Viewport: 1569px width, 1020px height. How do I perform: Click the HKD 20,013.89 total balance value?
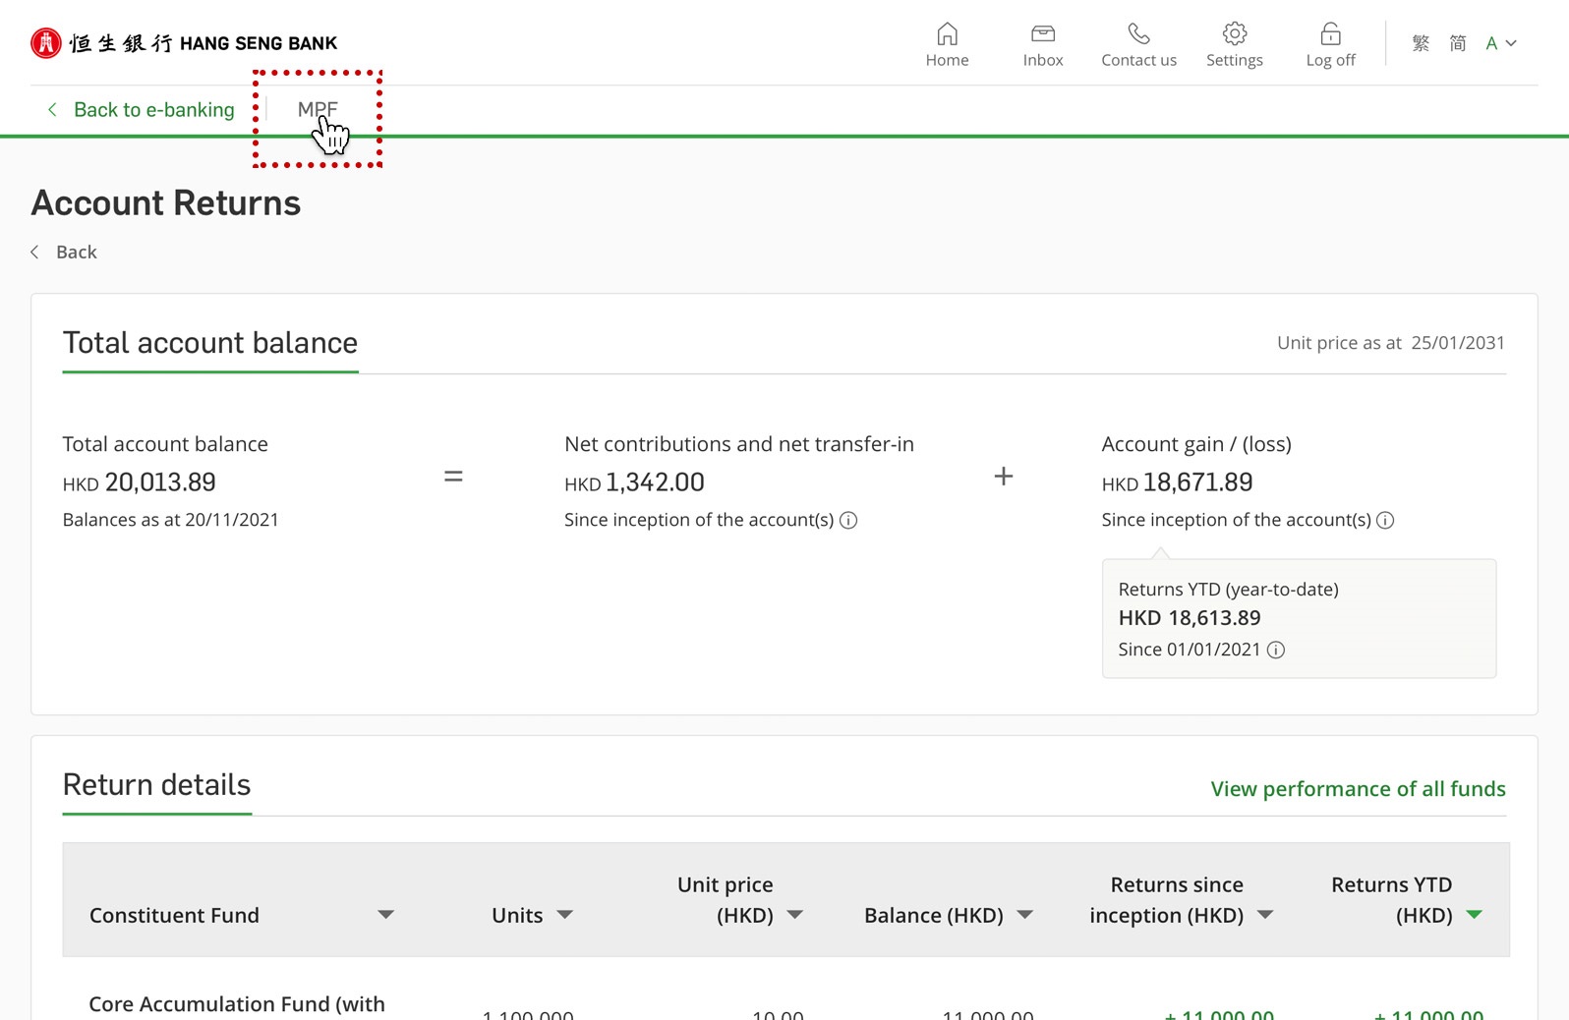pos(140,482)
